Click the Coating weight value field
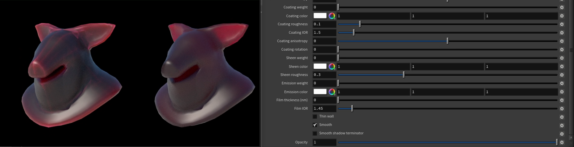Image resolution: width=574 pixels, height=147 pixels. [324, 7]
